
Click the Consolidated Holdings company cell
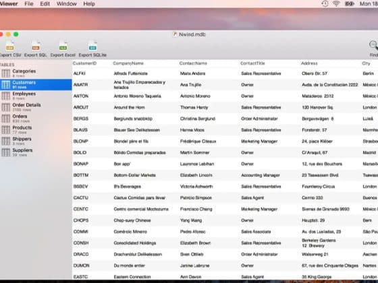tap(135, 243)
